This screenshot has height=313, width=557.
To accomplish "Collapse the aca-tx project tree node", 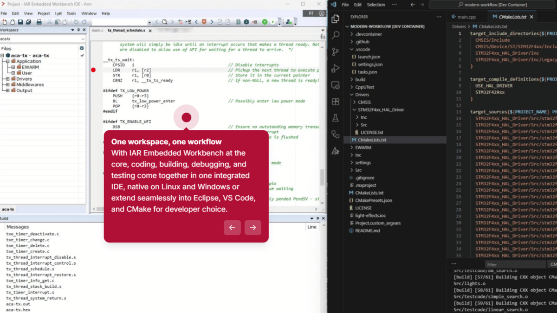I will click(x=2, y=56).
